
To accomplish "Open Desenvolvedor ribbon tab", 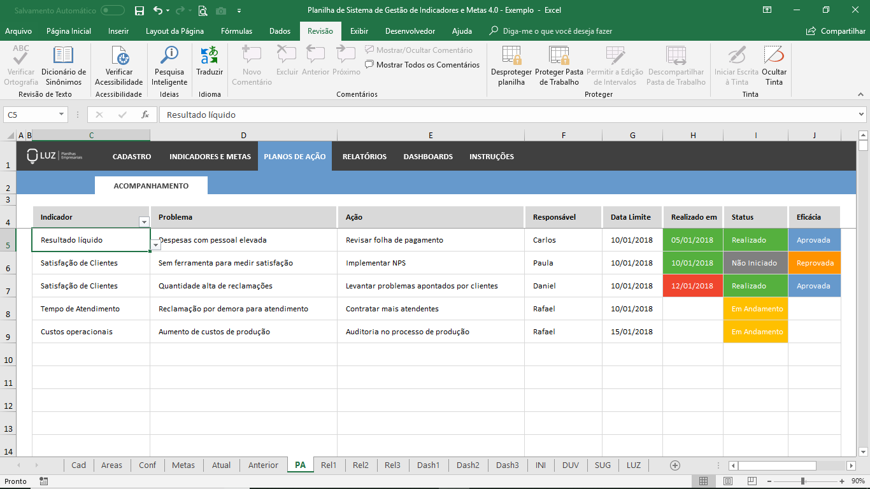I will (410, 31).
